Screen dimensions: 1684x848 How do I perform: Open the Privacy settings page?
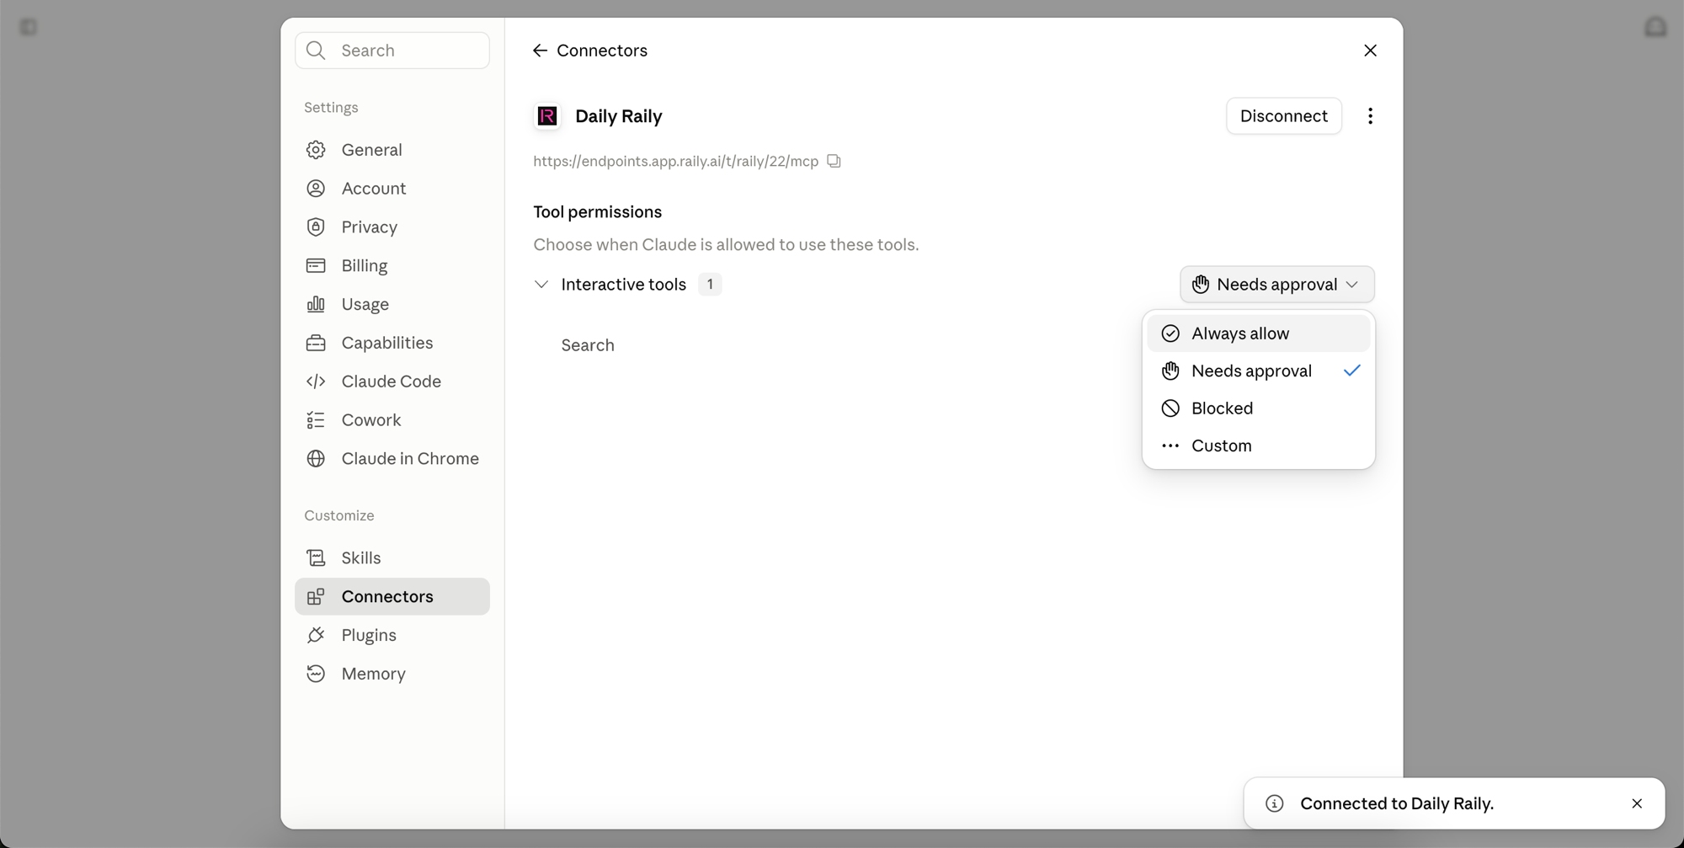tap(392, 227)
